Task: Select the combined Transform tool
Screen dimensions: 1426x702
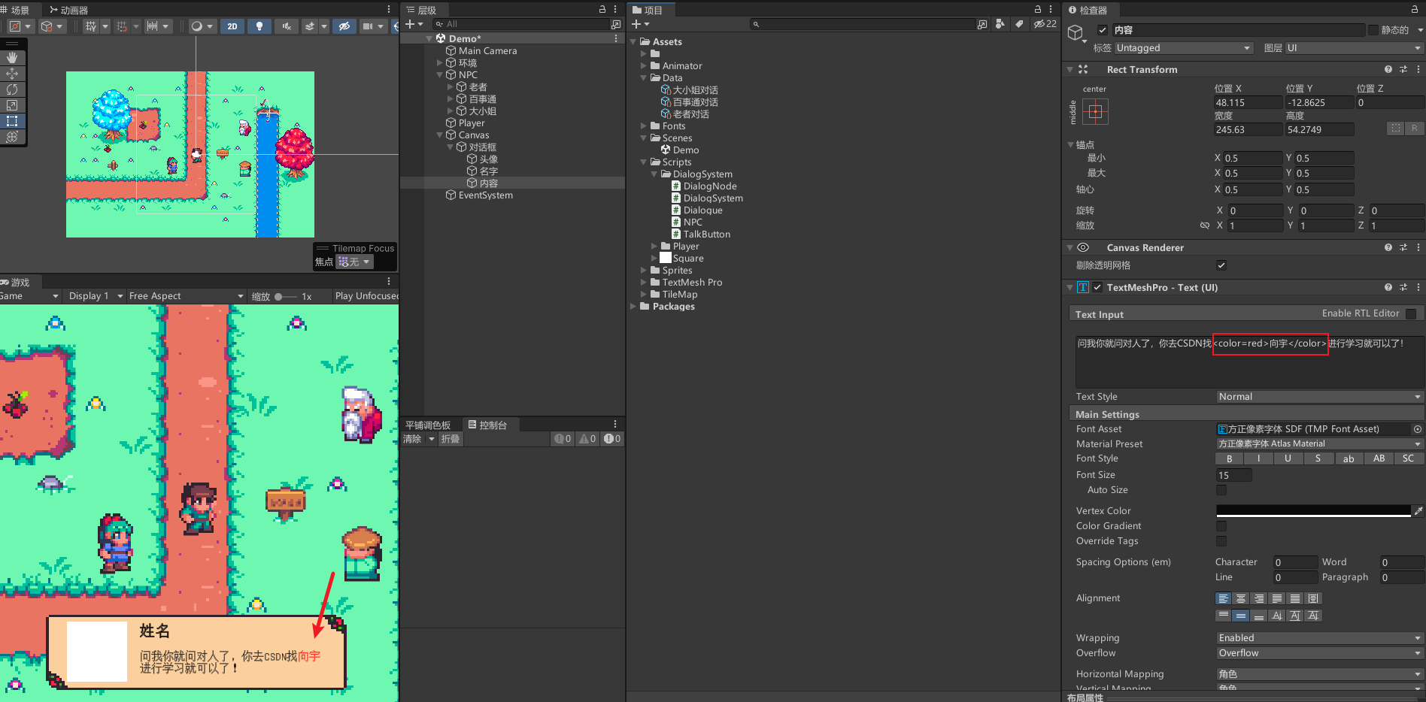Action: 12,137
